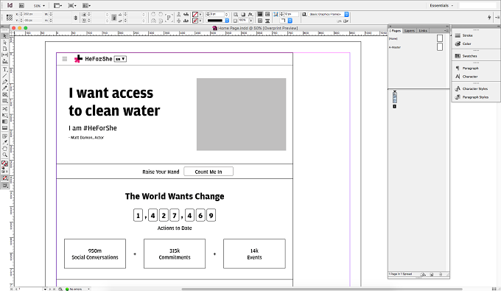The width and height of the screenshot is (501, 291).
Task: Open Essentials workspace switcher
Action: point(441,5)
